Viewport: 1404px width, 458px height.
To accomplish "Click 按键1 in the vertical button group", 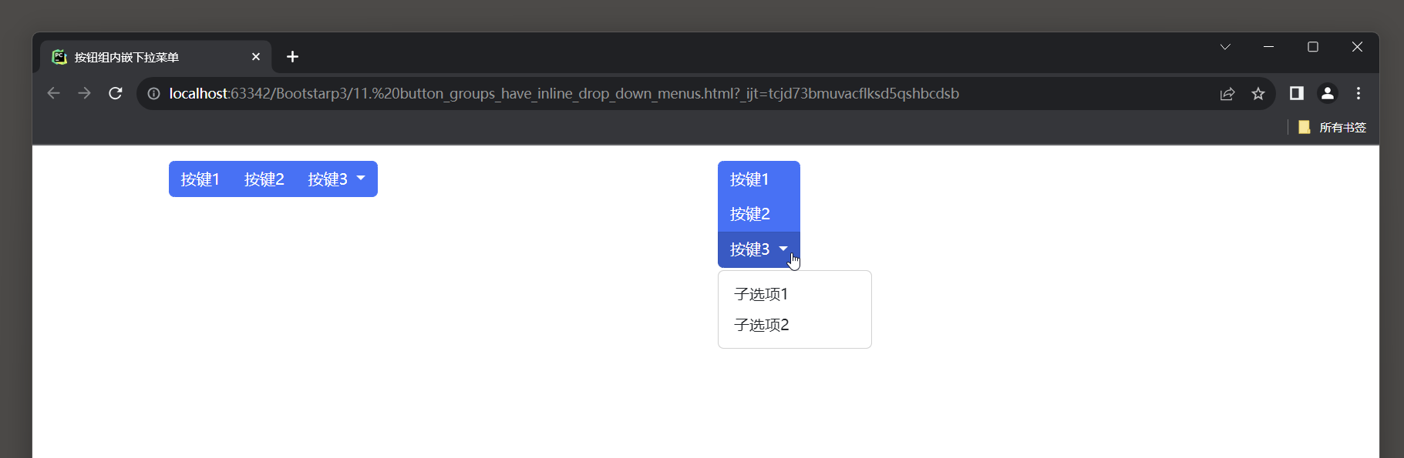I will coord(759,179).
